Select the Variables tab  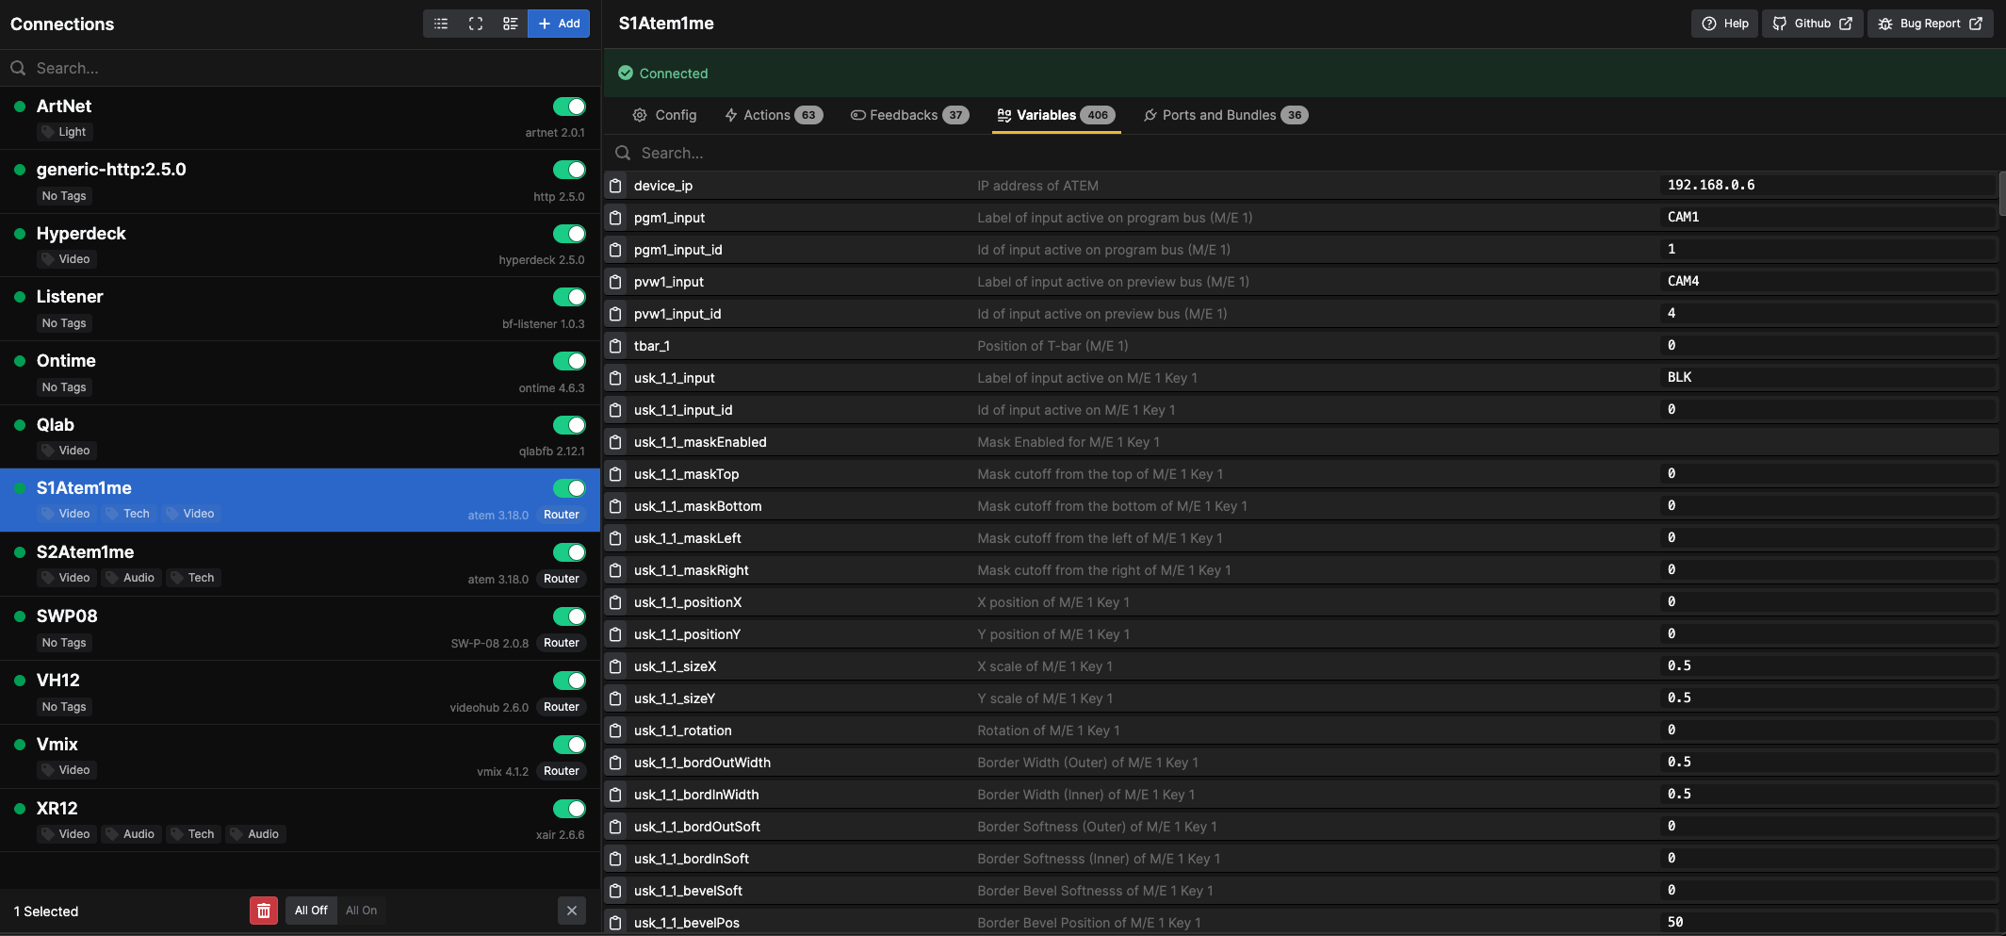(x=1056, y=115)
